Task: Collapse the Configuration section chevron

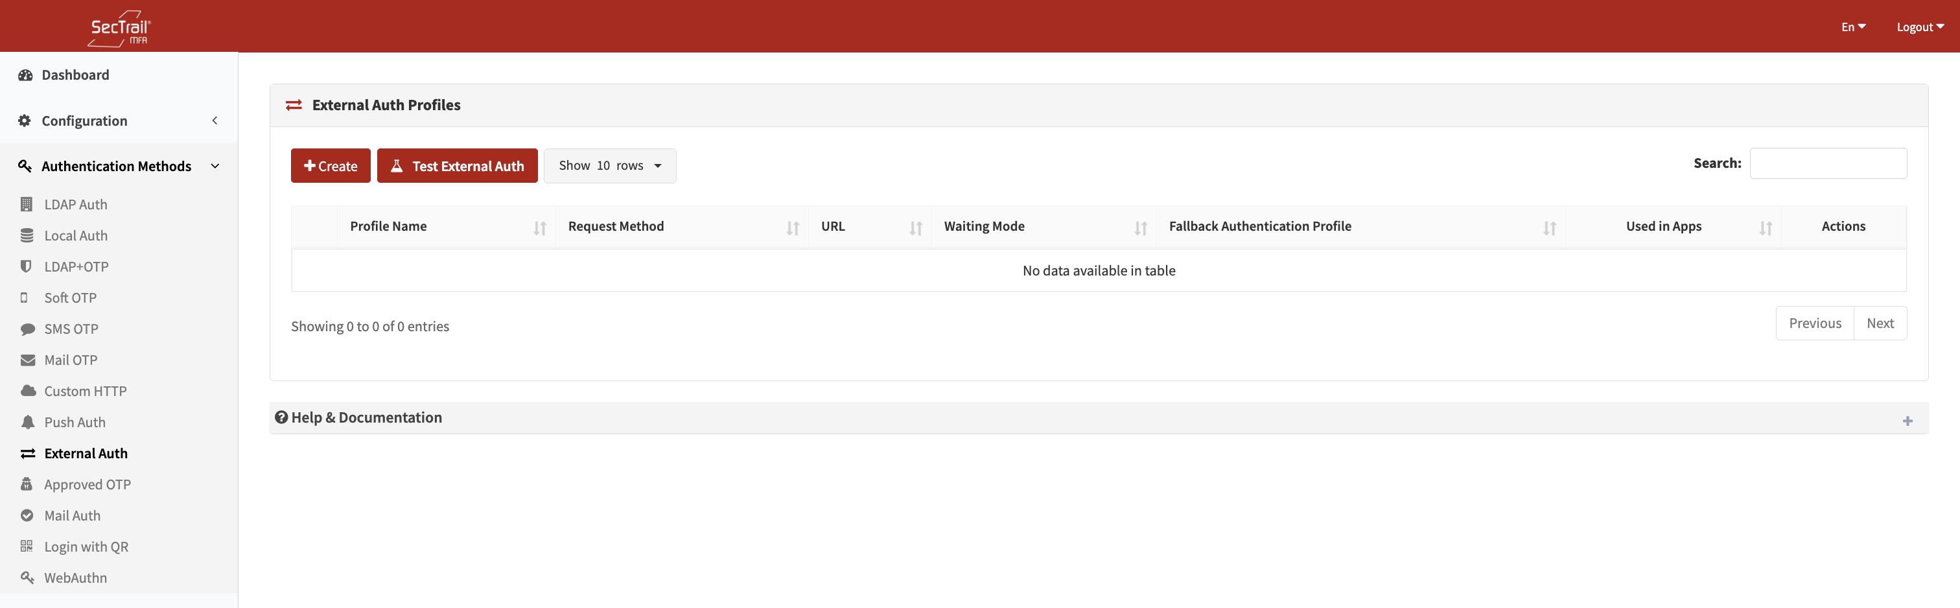Action: tap(214, 120)
